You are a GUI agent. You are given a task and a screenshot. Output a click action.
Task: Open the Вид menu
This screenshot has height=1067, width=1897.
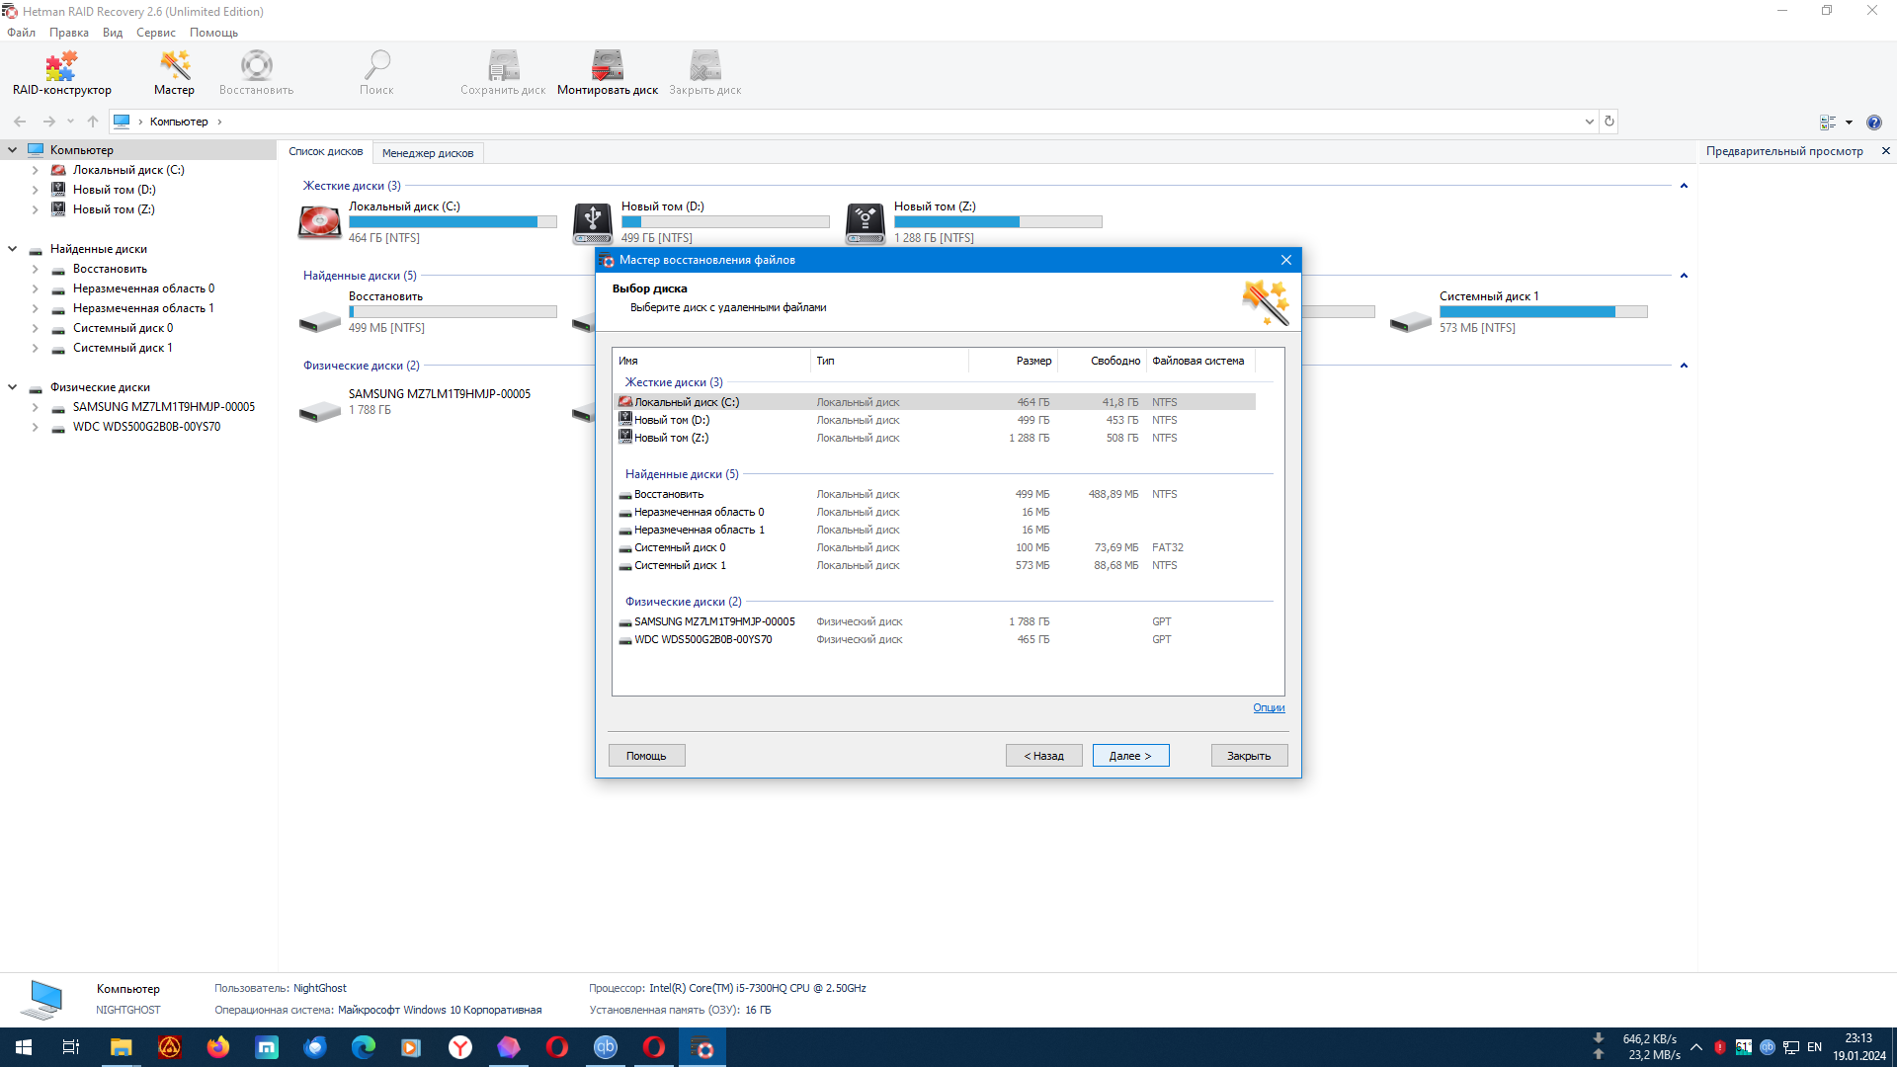pos(113,33)
